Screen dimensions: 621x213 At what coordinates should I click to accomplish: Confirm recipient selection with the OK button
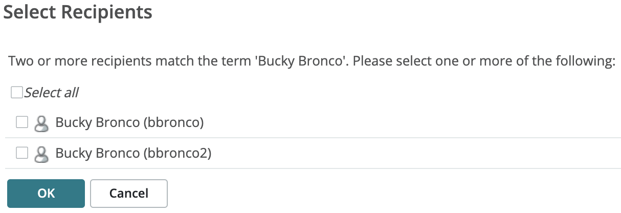coord(46,193)
